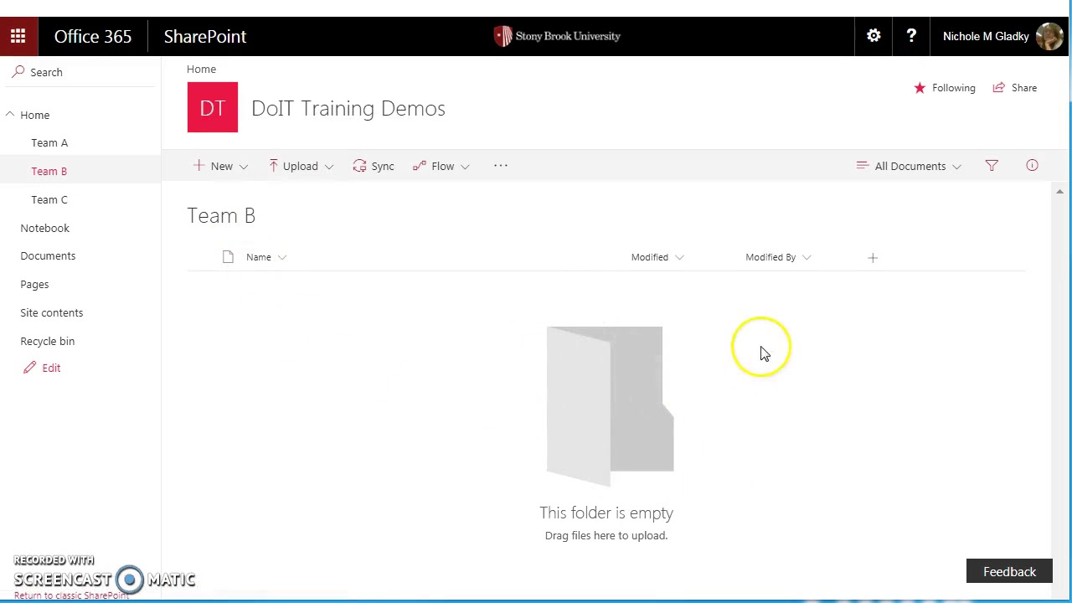Open the more options ellipsis in the command bar
1072x603 pixels.
point(501,166)
